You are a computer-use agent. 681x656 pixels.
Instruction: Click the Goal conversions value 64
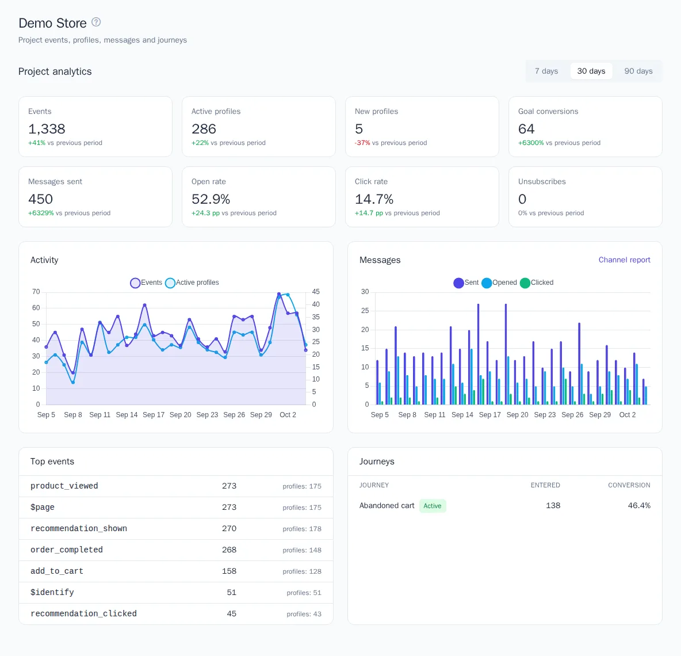[x=526, y=129]
